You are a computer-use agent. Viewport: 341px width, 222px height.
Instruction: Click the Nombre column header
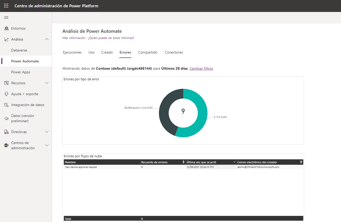coord(102,162)
